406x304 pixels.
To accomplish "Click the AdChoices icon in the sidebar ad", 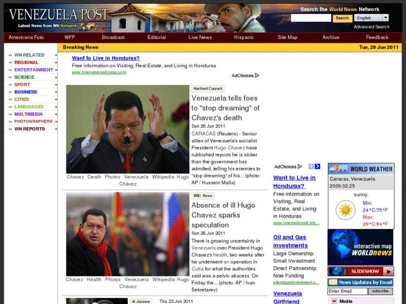I will [300, 167].
